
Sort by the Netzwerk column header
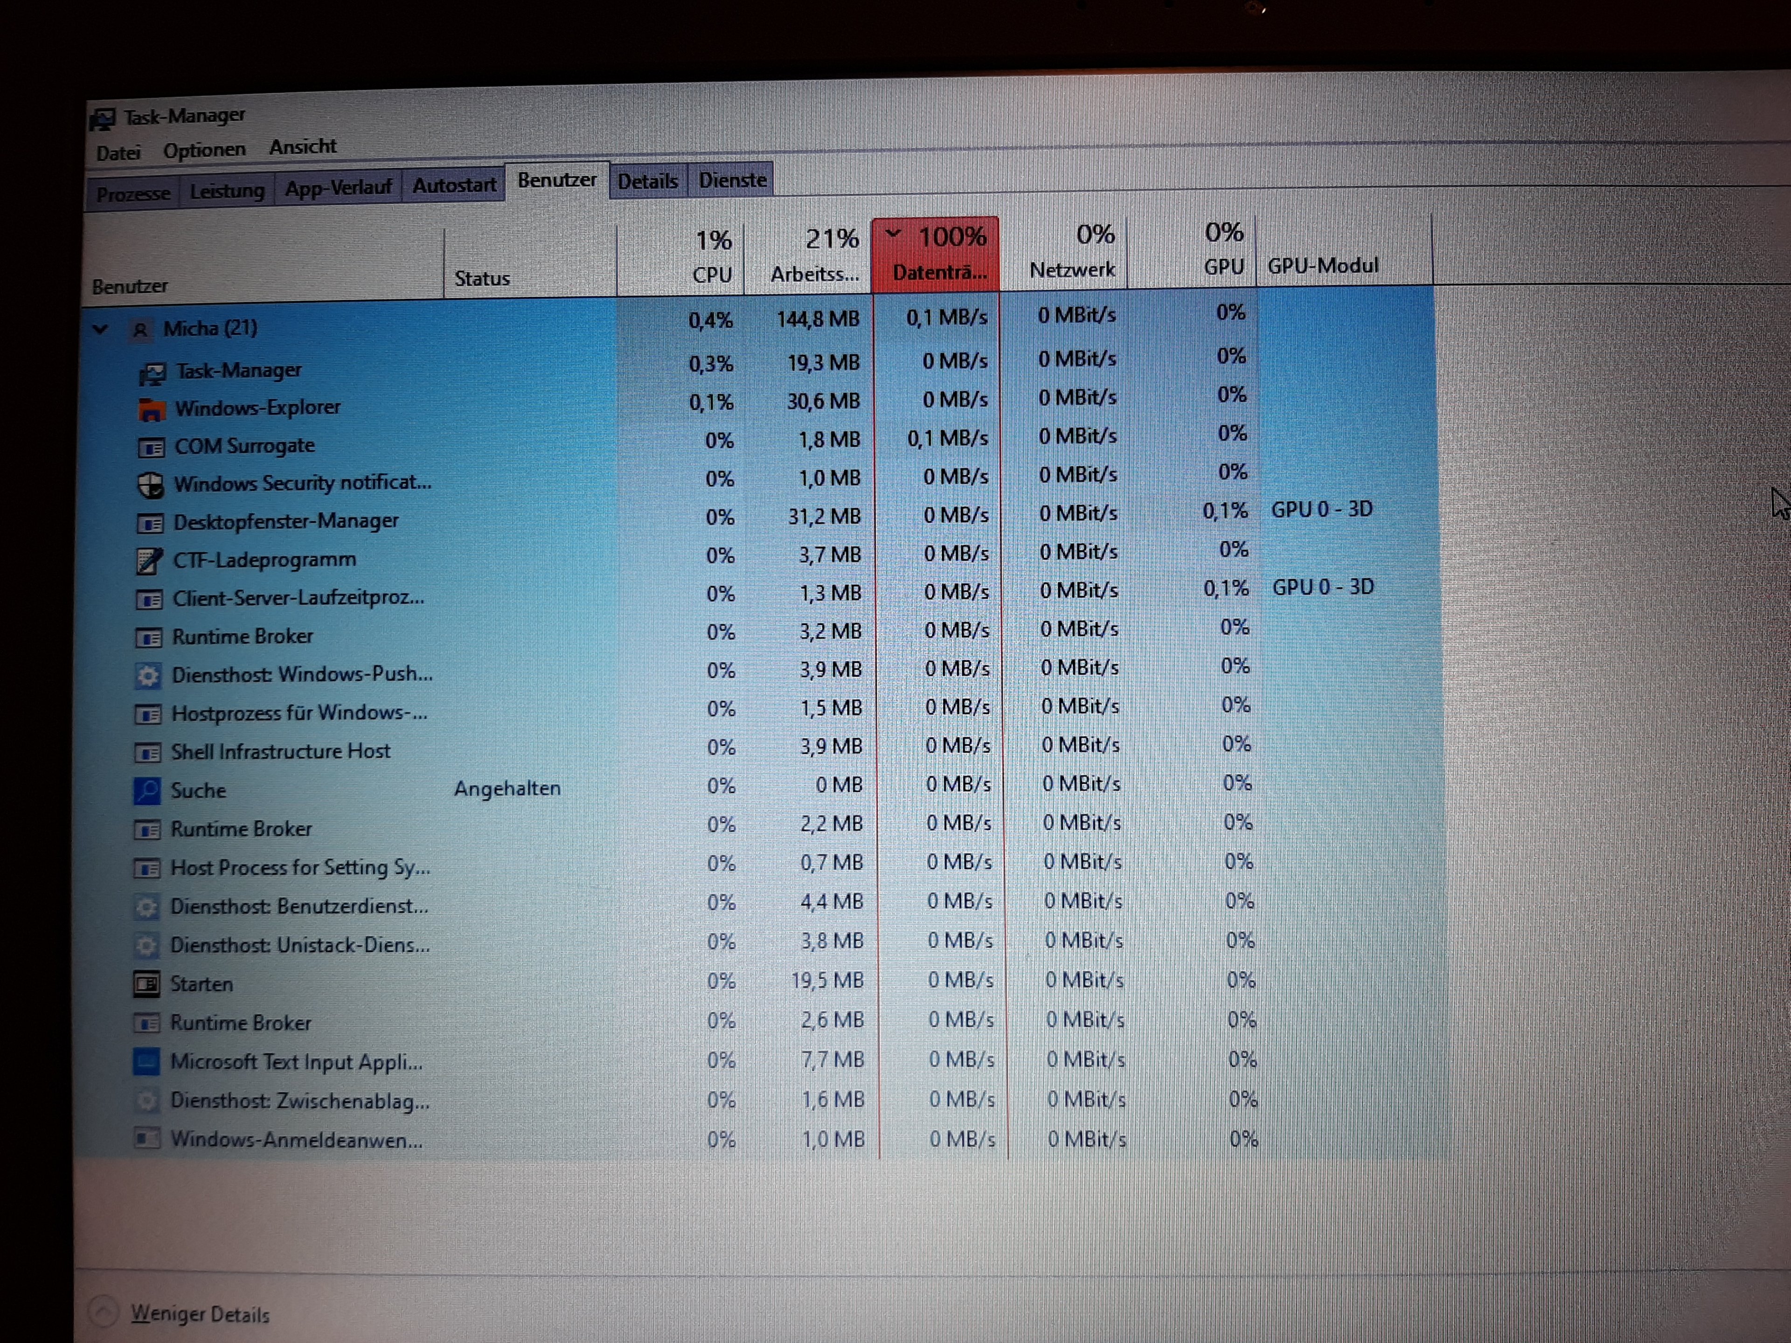pyautogui.click(x=1064, y=252)
